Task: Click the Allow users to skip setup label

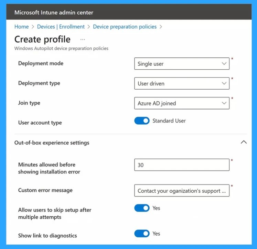Action: (x=55, y=214)
